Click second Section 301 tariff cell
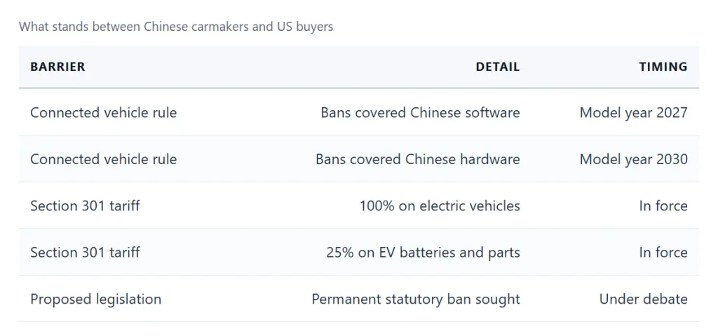This screenshot has width=718, height=336. (x=85, y=253)
